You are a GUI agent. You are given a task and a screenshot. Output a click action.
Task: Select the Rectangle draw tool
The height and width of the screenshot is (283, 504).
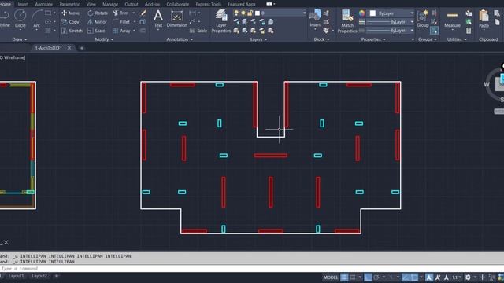[x=48, y=13]
